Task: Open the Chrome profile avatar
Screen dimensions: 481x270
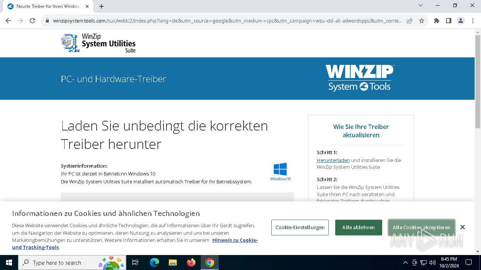Action: point(461,21)
